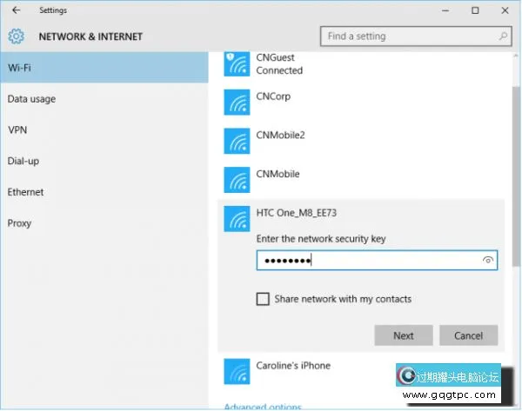
Task: Open the Data usage section
Action: pos(31,99)
